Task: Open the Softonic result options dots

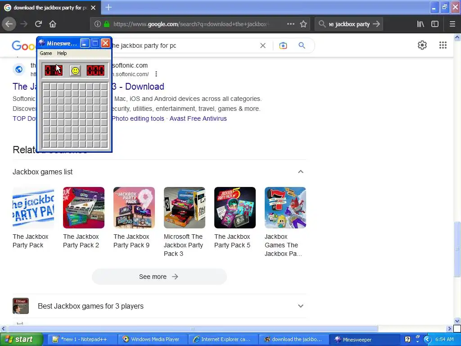Action: [156, 74]
